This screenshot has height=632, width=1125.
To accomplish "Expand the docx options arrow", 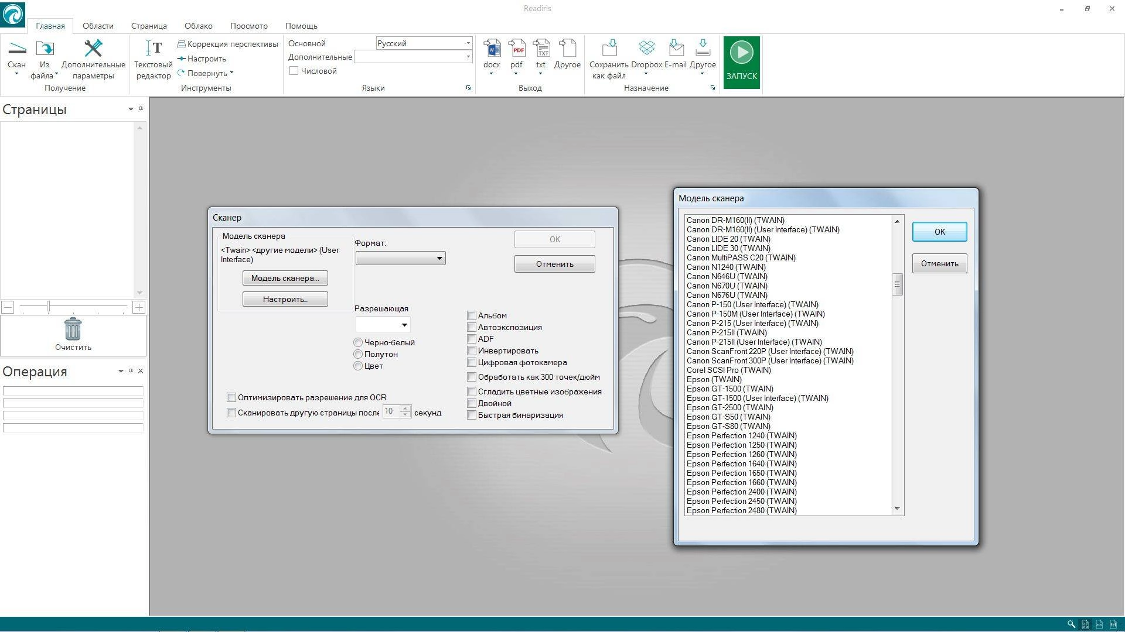I will [492, 74].
